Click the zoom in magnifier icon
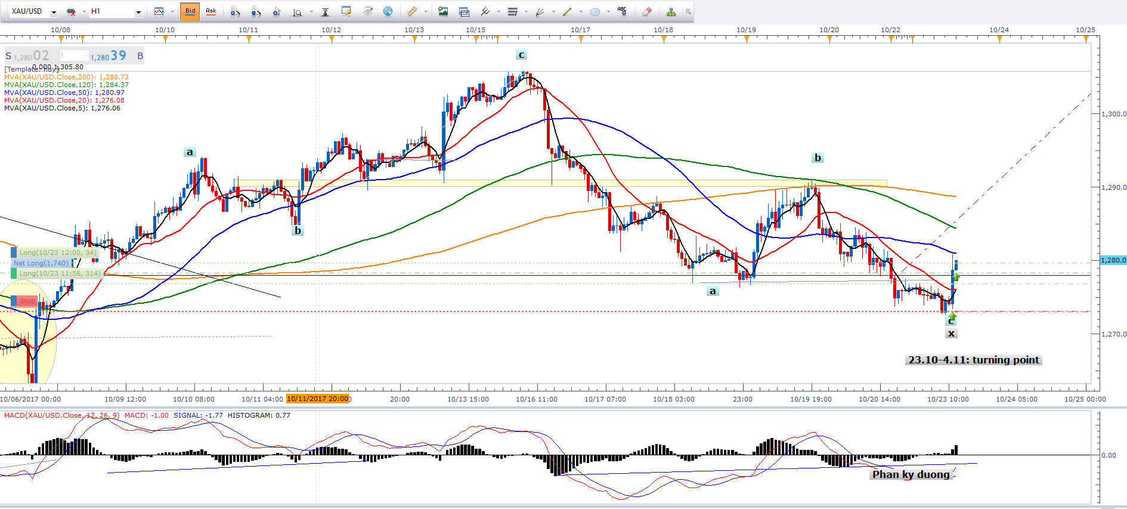 pos(235,11)
